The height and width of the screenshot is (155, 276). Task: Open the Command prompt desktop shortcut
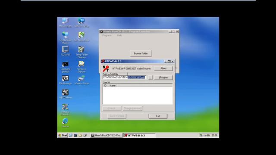(65, 67)
